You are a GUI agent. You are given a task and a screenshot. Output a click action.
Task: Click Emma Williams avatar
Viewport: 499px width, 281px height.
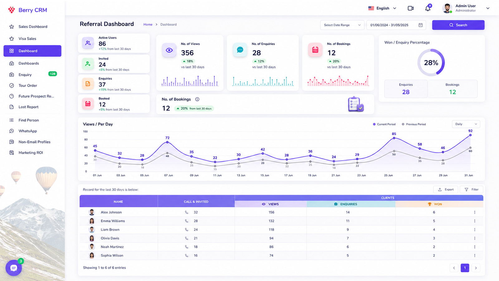92,221
